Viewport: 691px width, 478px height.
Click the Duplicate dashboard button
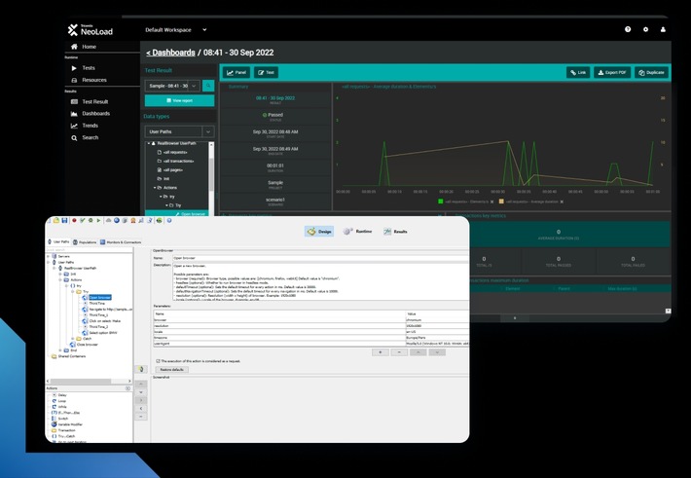coord(651,72)
